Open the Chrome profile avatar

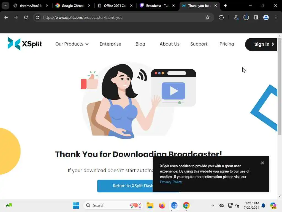pyautogui.click(x=266, y=17)
